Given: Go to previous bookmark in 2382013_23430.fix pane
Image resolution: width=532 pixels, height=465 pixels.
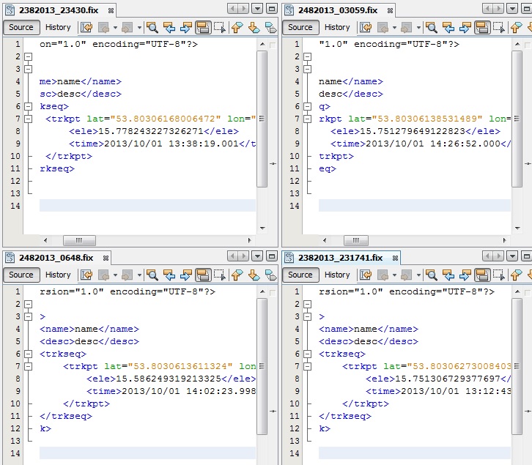Looking at the screenshot, I should (236, 27).
